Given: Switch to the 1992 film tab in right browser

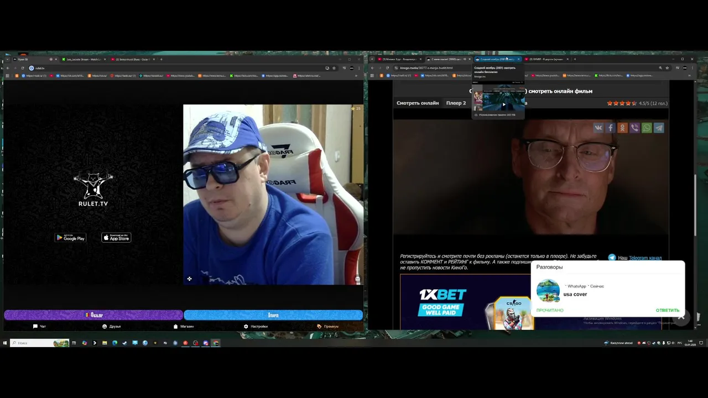Looking at the screenshot, I should tap(448, 59).
